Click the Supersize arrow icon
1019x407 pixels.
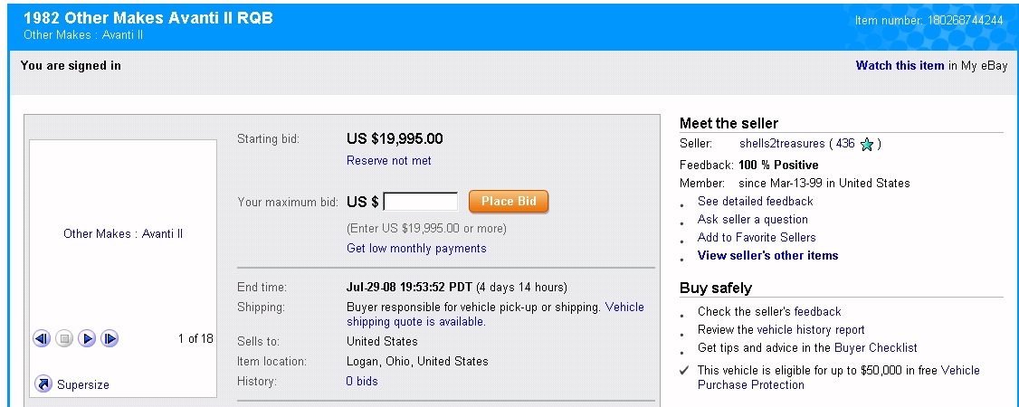(43, 384)
